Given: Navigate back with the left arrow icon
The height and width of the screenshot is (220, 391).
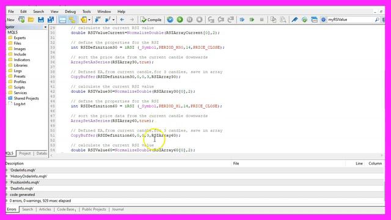Looking at the screenshot, I should 122,20.
